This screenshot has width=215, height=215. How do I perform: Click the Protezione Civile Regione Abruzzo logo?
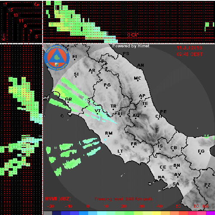pos(57,58)
